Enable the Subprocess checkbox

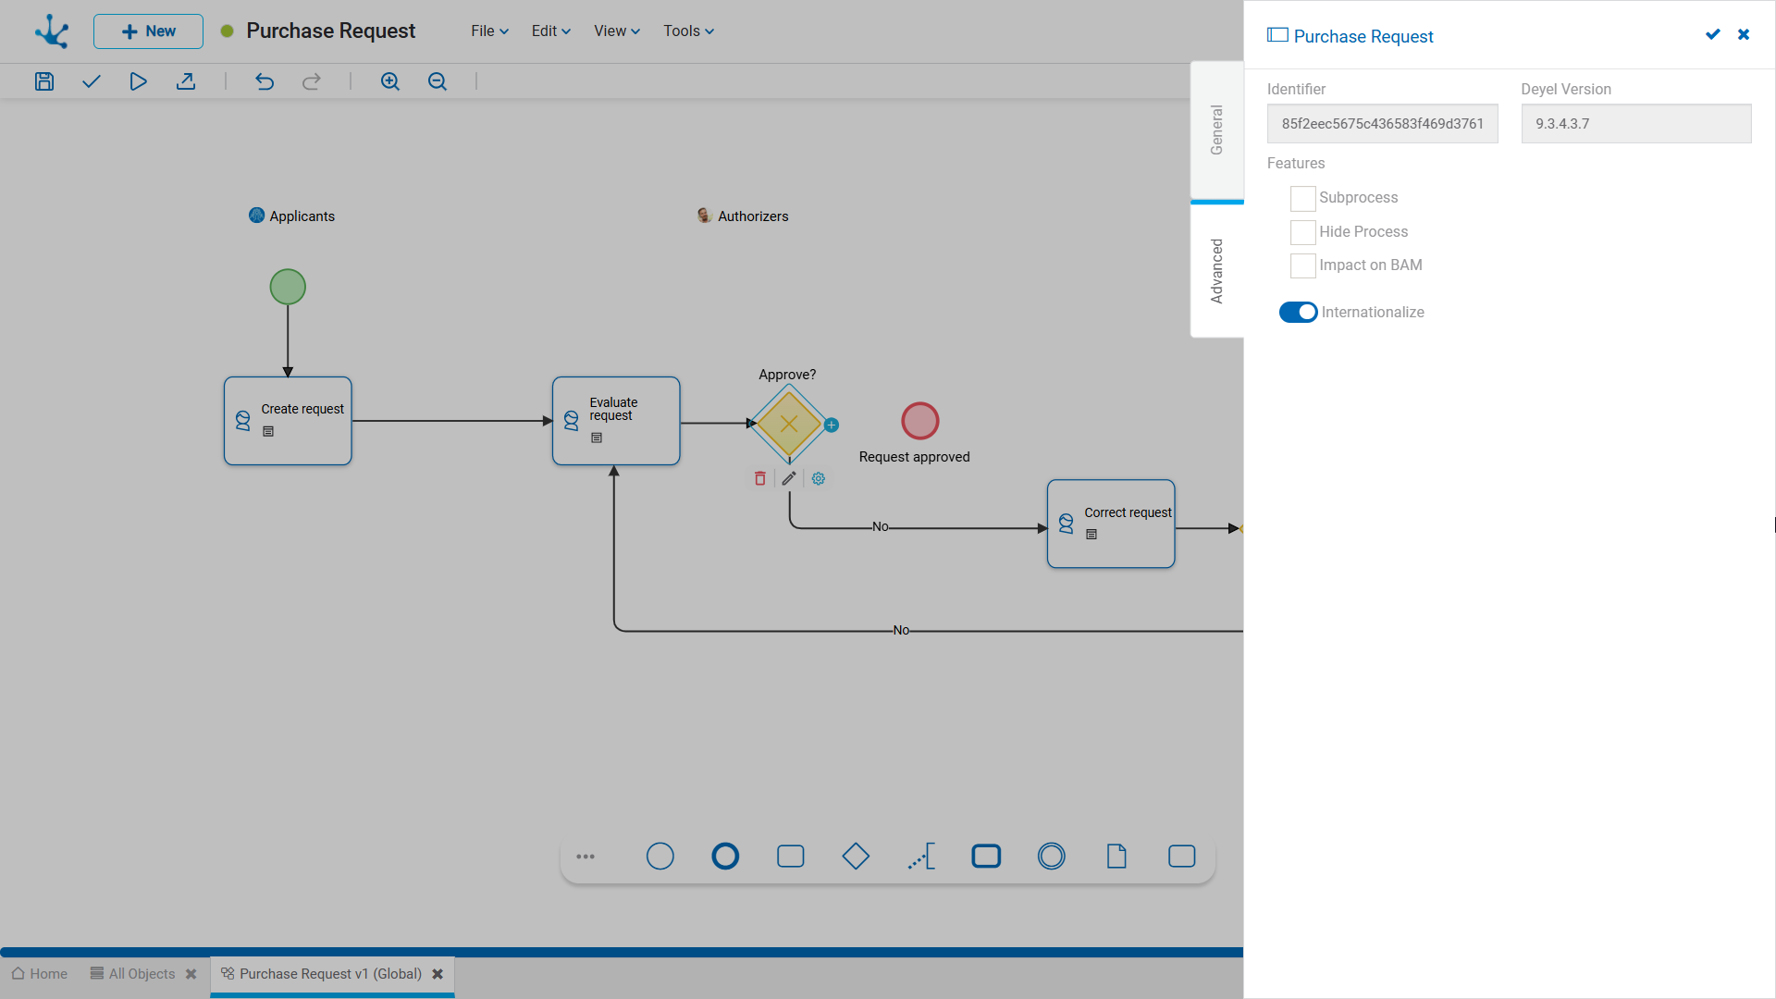[1302, 198]
